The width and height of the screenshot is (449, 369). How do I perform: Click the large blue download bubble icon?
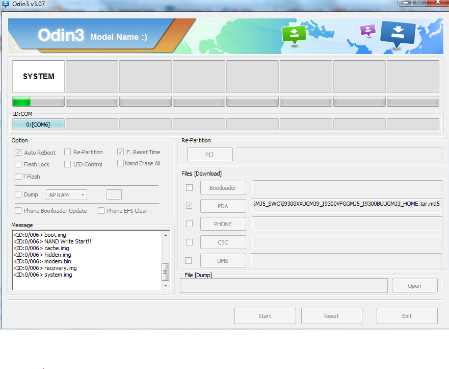tap(398, 34)
